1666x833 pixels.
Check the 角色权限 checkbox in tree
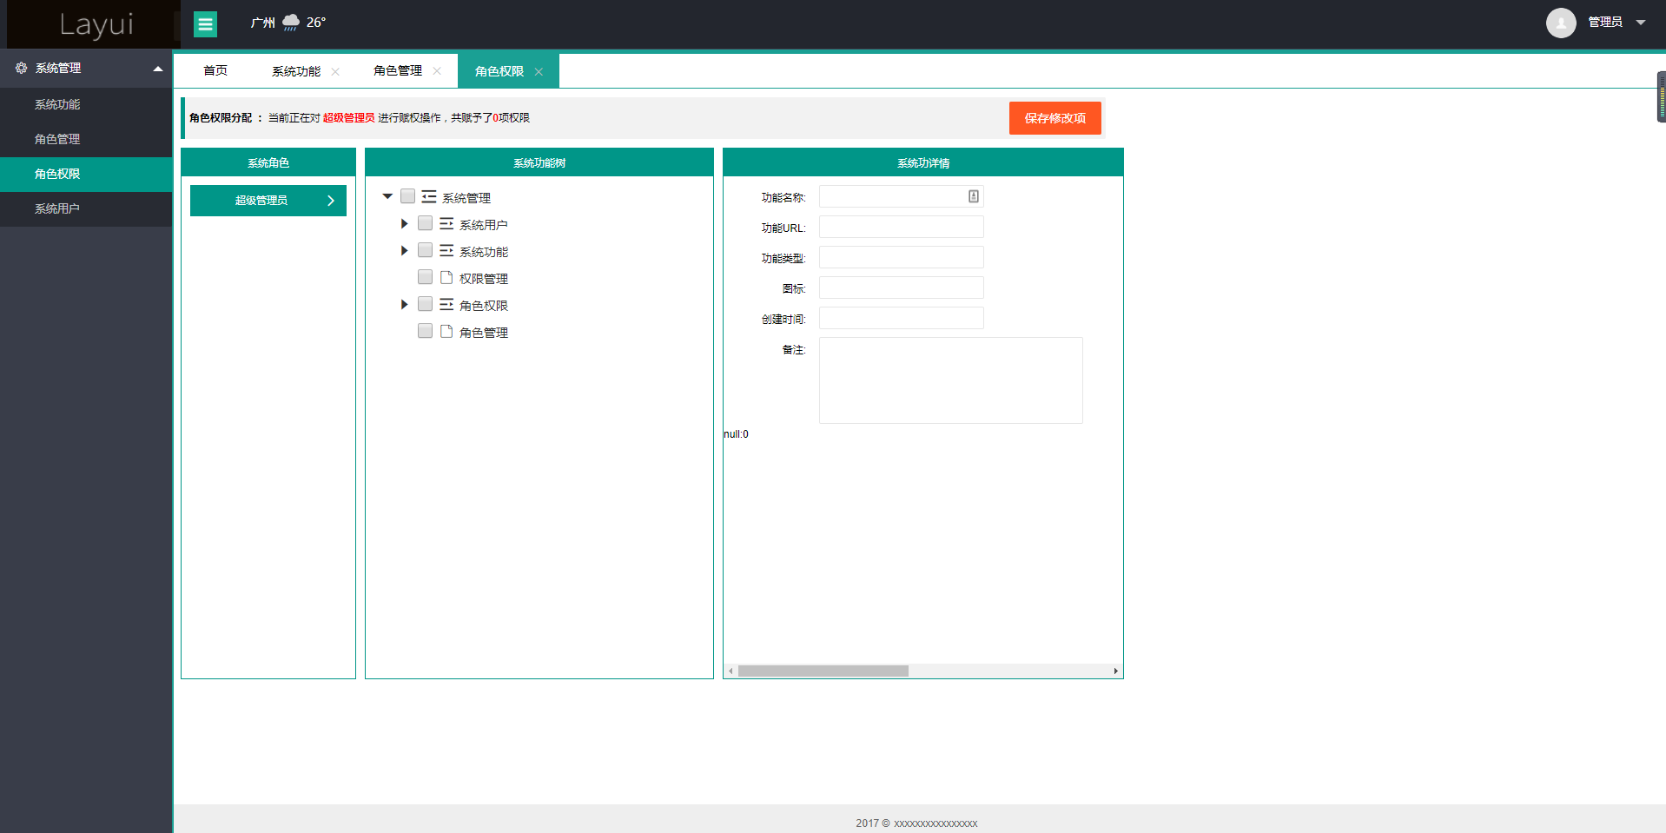point(425,304)
